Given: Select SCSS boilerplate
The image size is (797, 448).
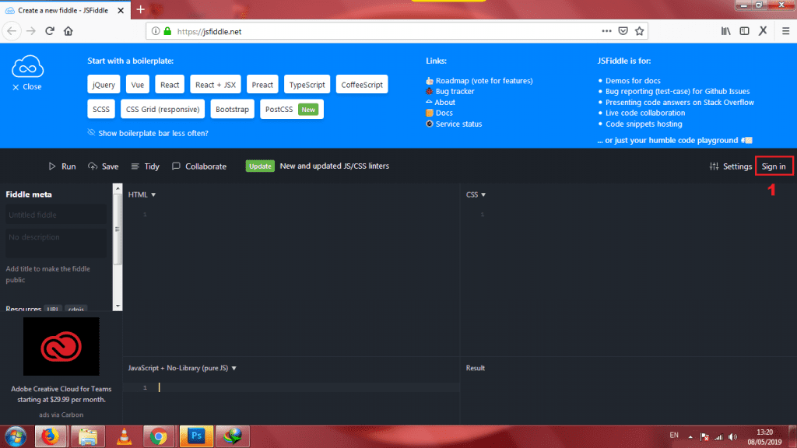Looking at the screenshot, I should pos(101,109).
